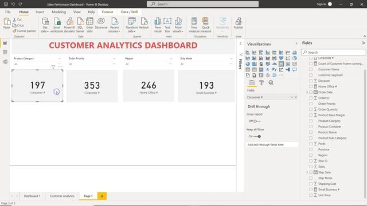
Task: Select the funnel chart visual
Action: [x=281, y=58]
